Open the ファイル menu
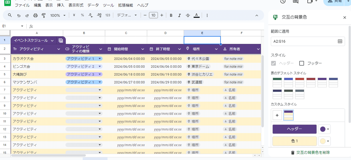Viewport: 351px width, 160px height. click(22, 5)
